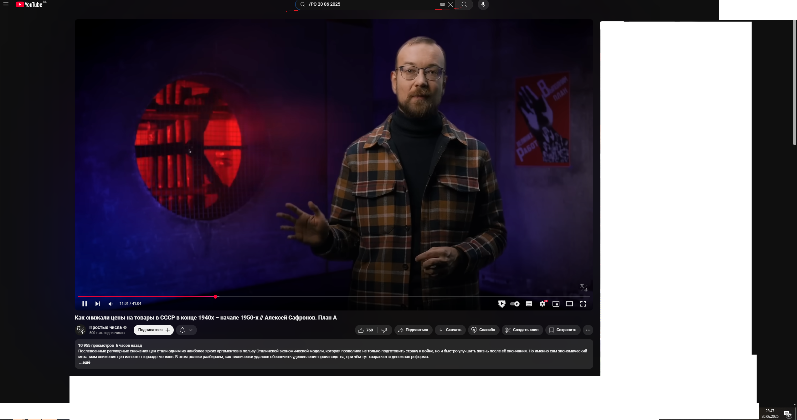Click the Поделиться share button

413,330
